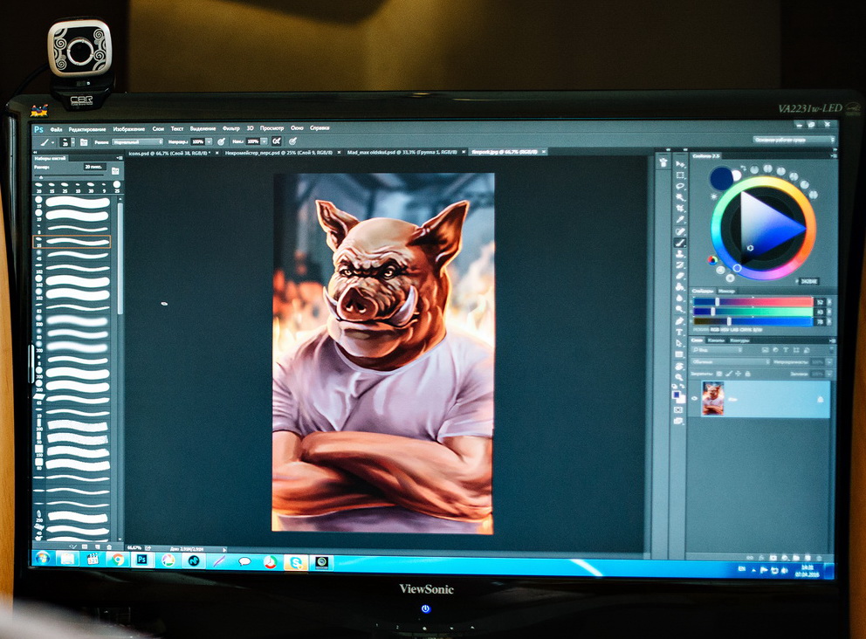Select the Healing Brush tool
866x639 pixels.
pyautogui.click(x=680, y=231)
